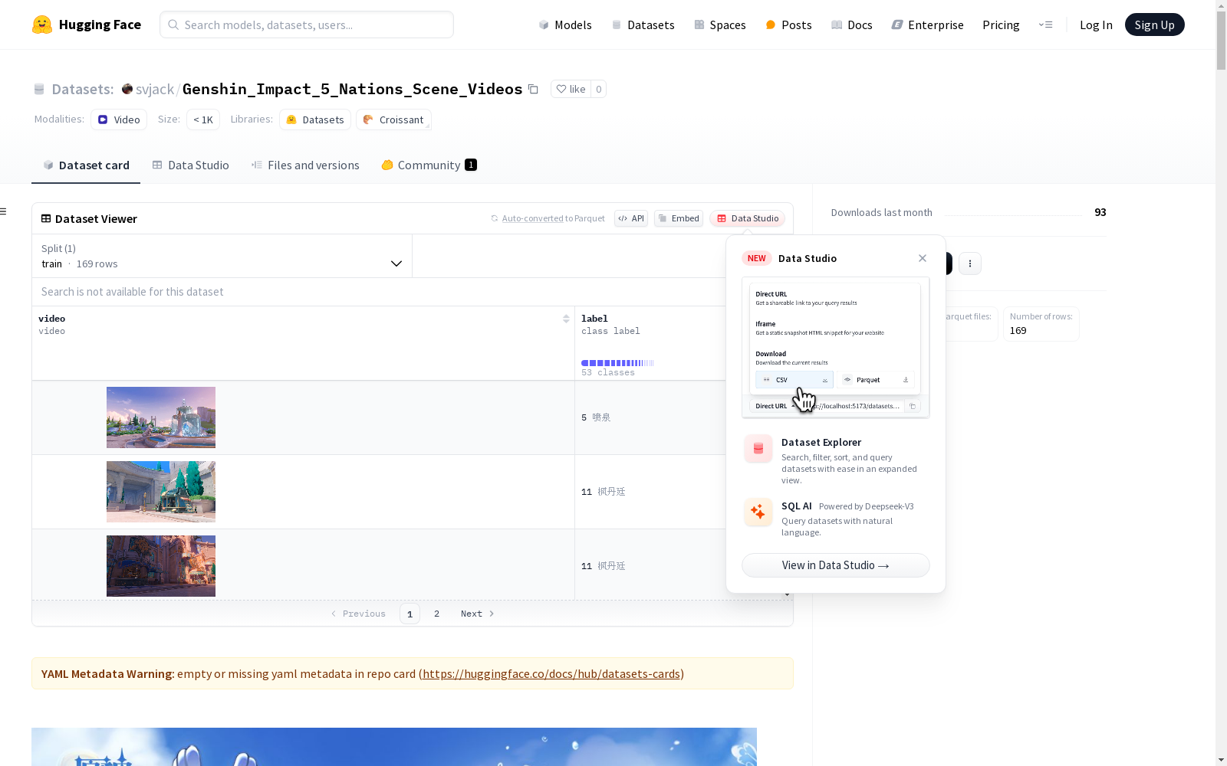Click the svjack username link
Screen dimensions: 1227x766
click(155, 89)
